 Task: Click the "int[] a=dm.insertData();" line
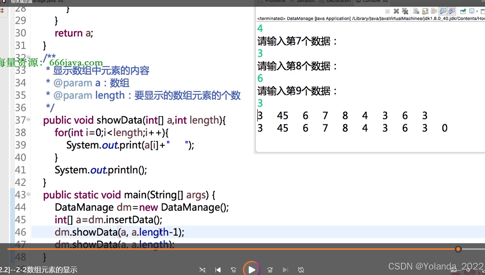(109, 220)
